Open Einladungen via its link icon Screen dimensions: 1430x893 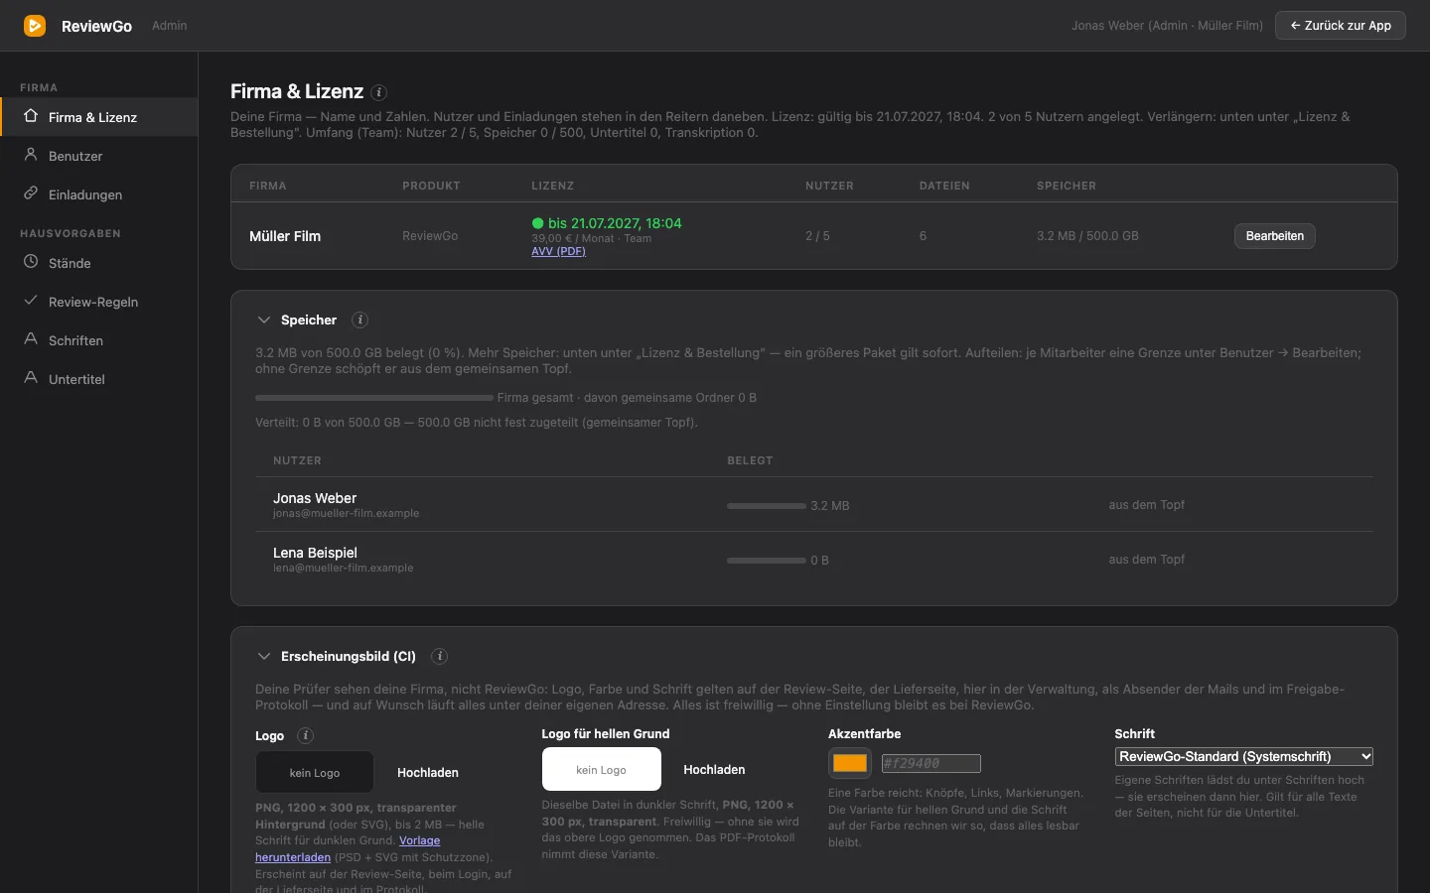coord(31,193)
